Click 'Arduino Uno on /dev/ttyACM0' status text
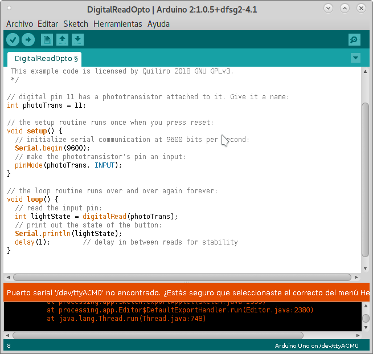373x354 pixels. click(x=317, y=345)
